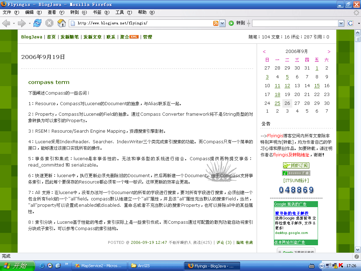Open the search engine chooser arrow

click(x=359, y=23)
